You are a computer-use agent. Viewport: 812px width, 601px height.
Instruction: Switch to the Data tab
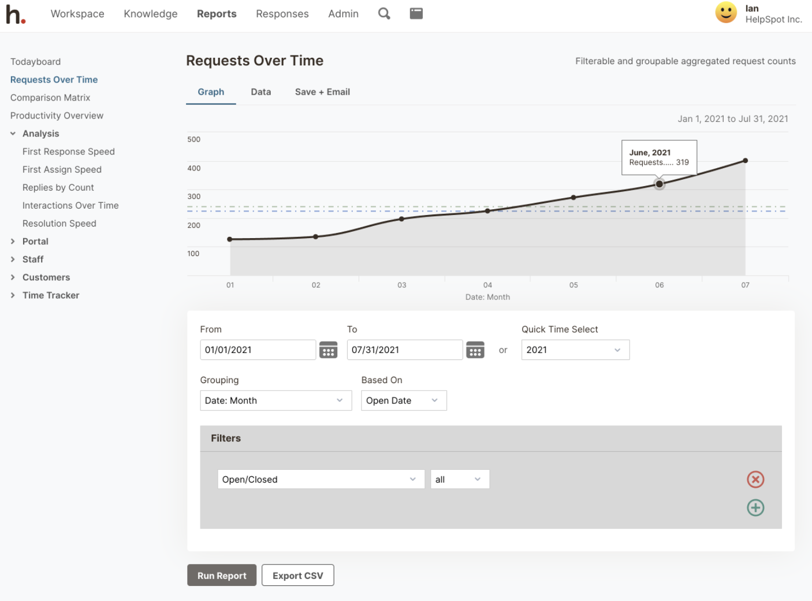coord(260,92)
